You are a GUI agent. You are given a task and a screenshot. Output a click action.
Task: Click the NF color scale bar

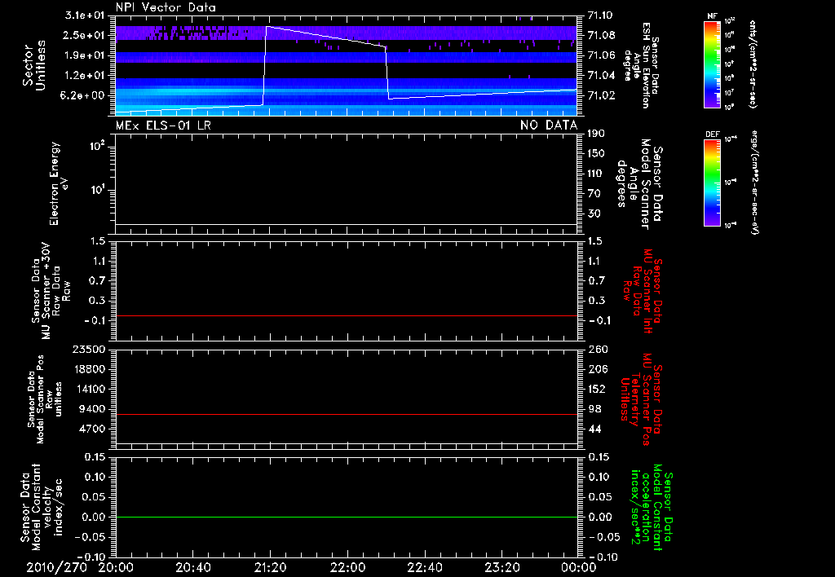[714, 64]
